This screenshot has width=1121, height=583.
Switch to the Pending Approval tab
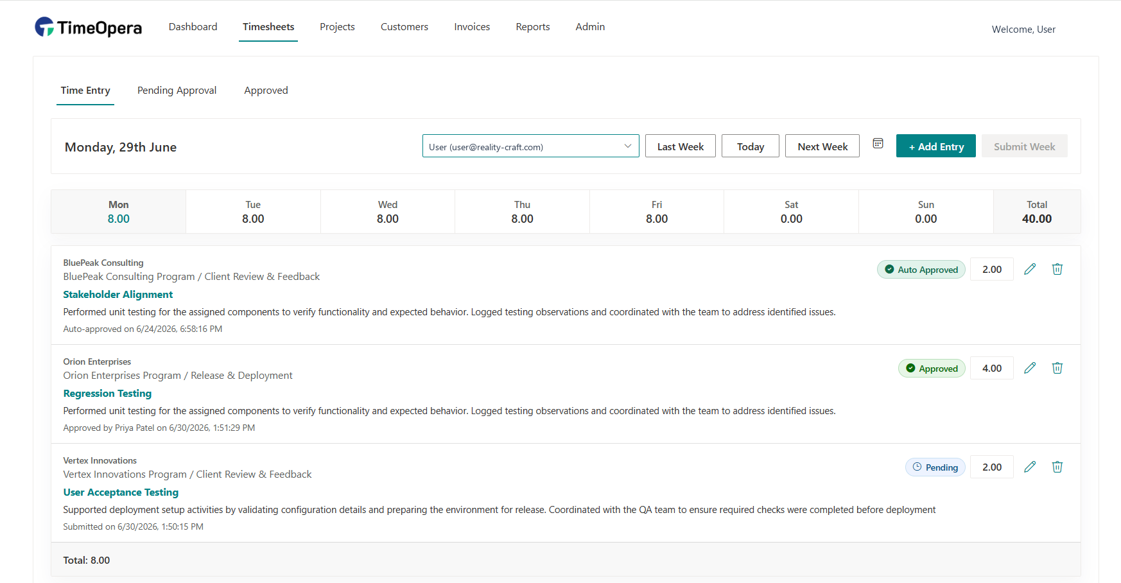[177, 91]
